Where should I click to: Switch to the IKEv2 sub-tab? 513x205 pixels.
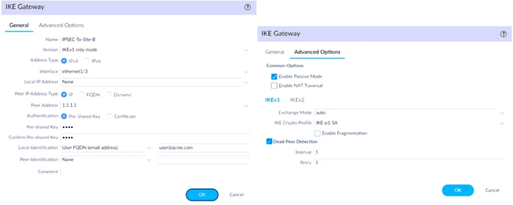coord(297,100)
